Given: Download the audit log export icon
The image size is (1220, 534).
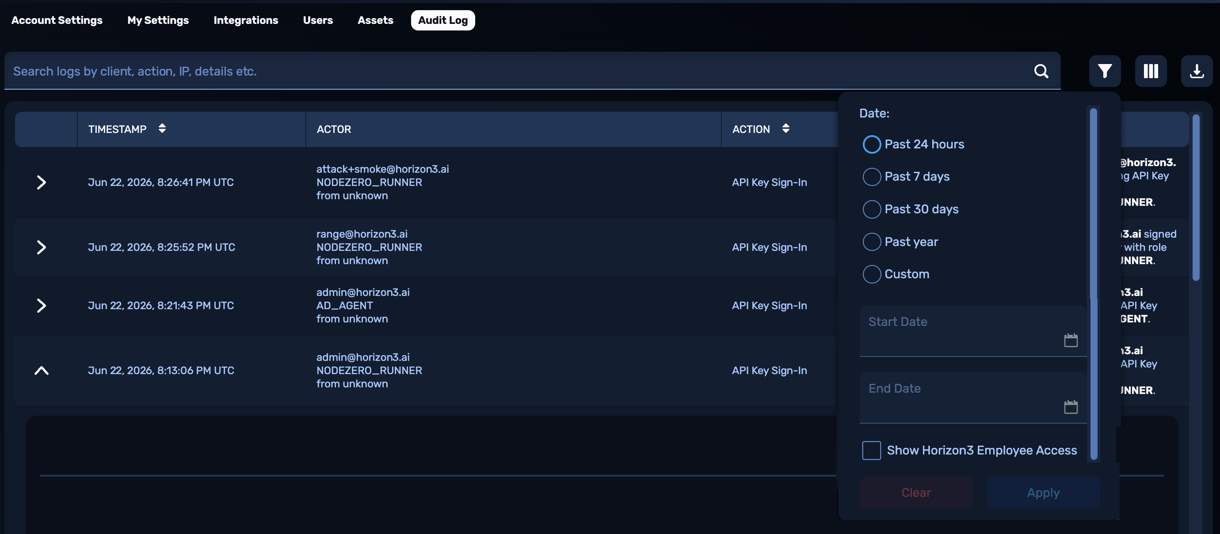Looking at the screenshot, I should 1197,71.
